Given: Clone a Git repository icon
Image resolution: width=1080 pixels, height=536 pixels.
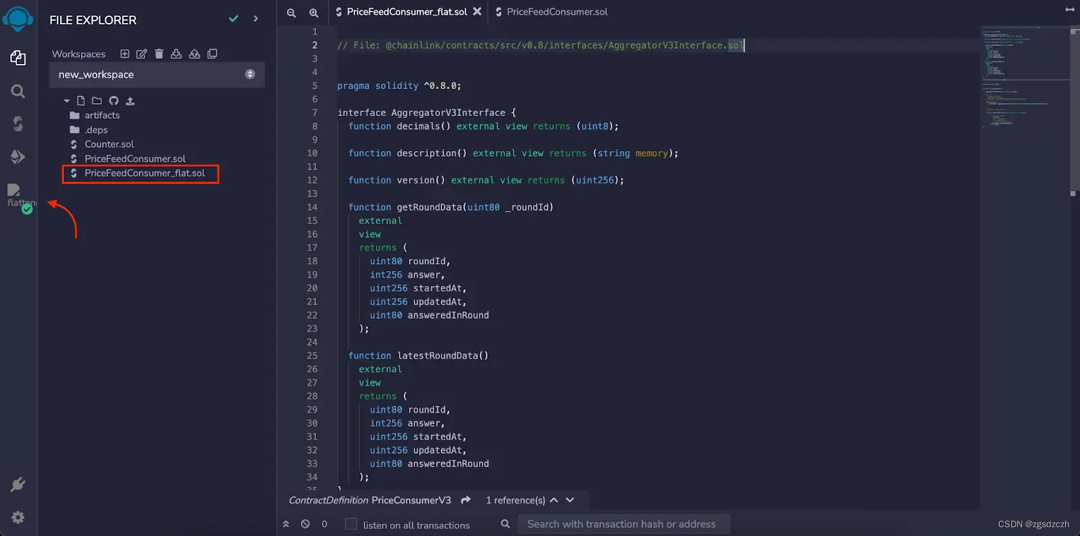Looking at the screenshot, I should [x=213, y=54].
